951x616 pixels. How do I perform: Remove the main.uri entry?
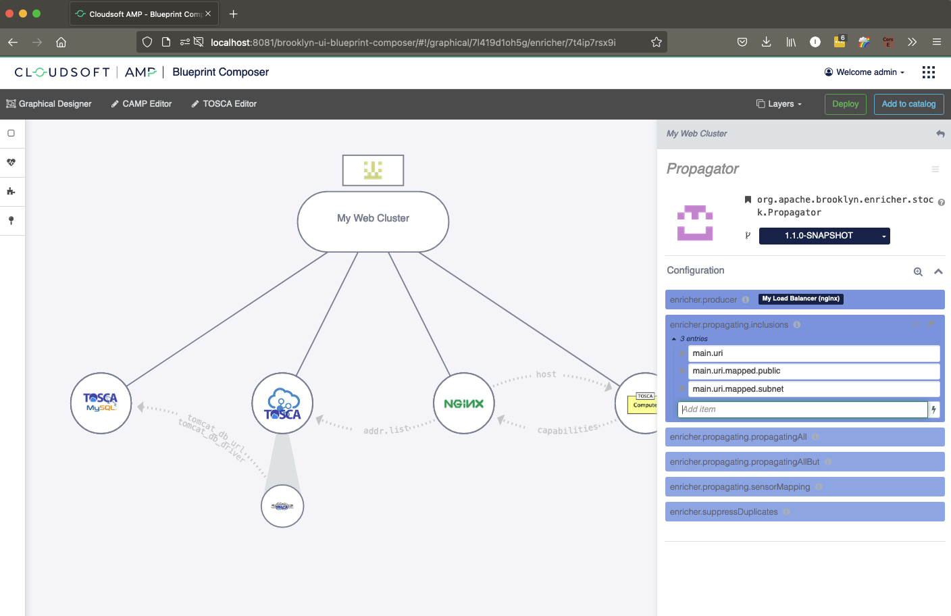682,353
